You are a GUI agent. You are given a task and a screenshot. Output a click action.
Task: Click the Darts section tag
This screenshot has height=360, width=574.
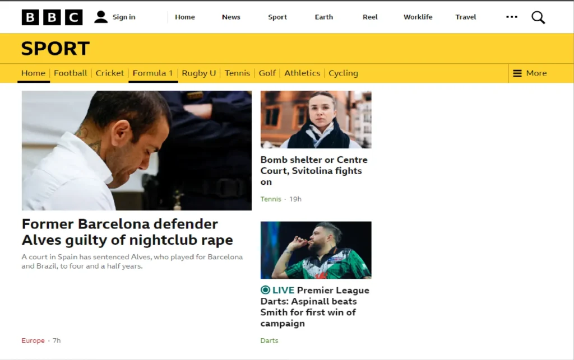tap(270, 340)
